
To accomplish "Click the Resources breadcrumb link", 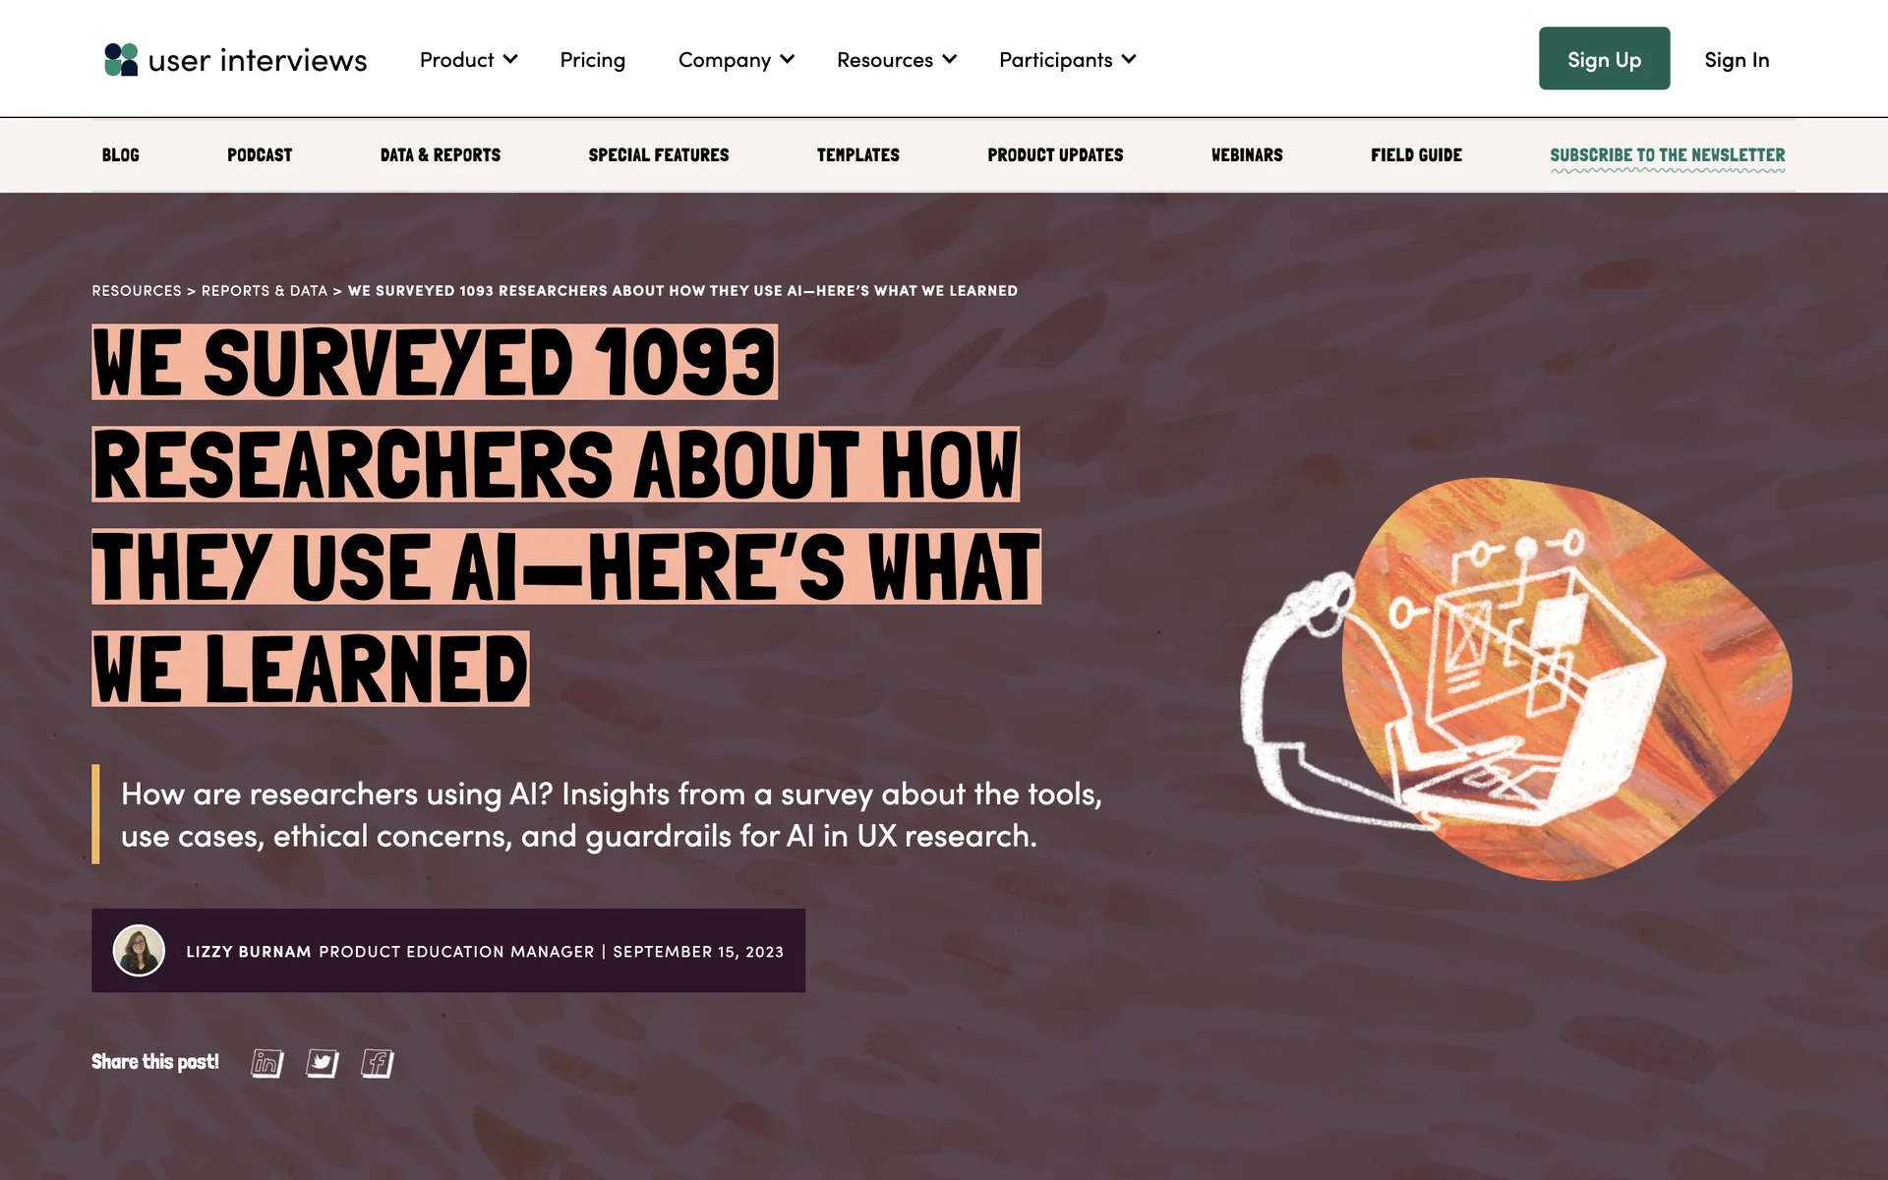I will click(137, 291).
